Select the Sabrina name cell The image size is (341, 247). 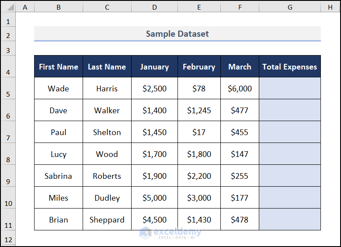pyautogui.click(x=59, y=176)
